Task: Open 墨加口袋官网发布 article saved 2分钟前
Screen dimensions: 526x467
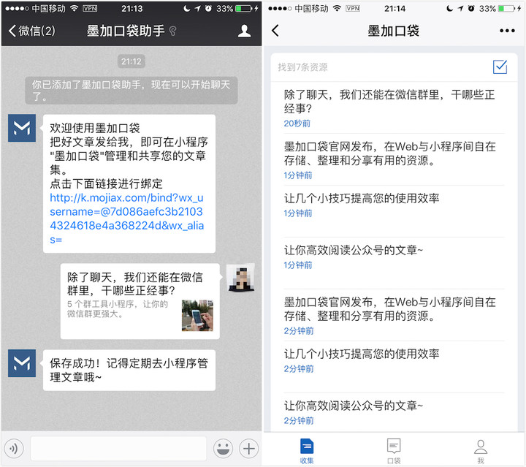Action: pyautogui.click(x=394, y=315)
